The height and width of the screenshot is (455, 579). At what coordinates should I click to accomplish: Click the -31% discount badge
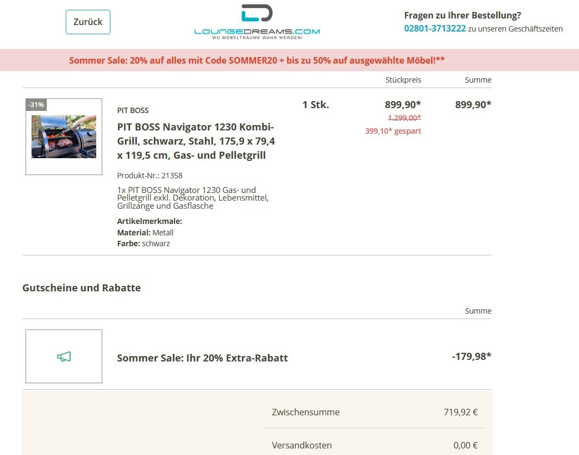(x=36, y=105)
